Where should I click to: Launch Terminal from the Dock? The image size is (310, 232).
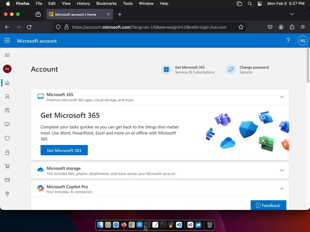[163, 225]
